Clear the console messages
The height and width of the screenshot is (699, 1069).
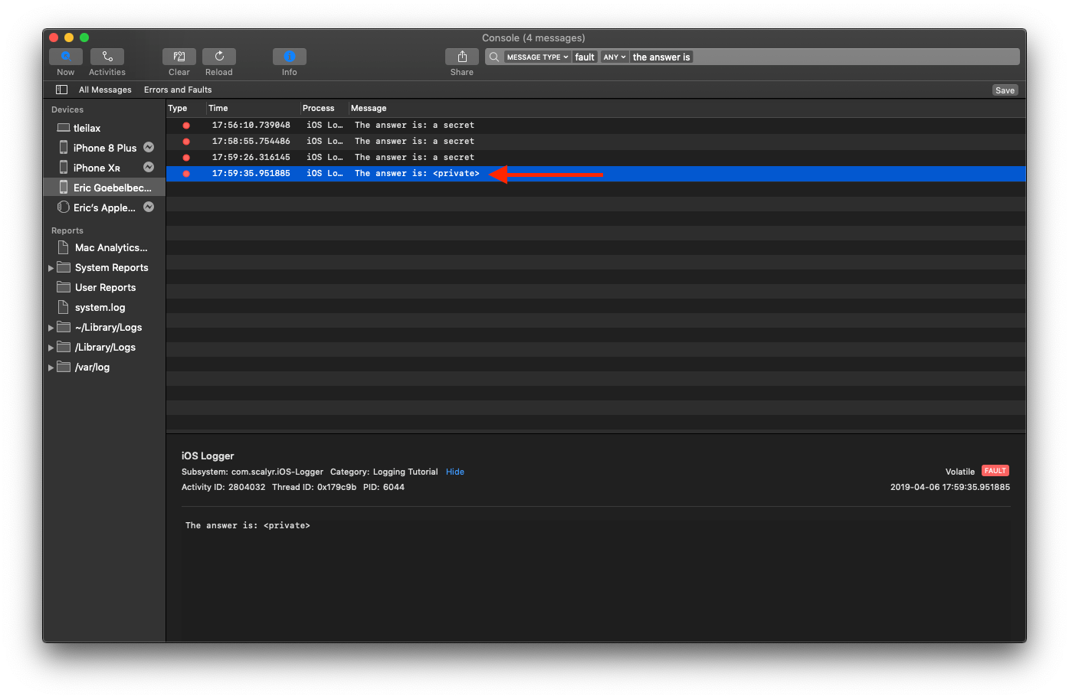click(179, 57)
